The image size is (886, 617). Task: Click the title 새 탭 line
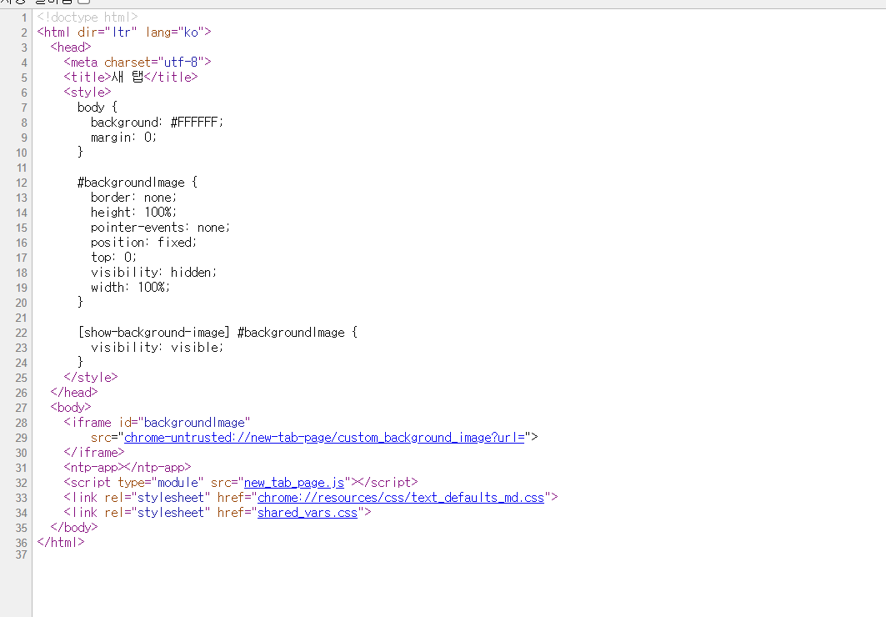(131, 77)
